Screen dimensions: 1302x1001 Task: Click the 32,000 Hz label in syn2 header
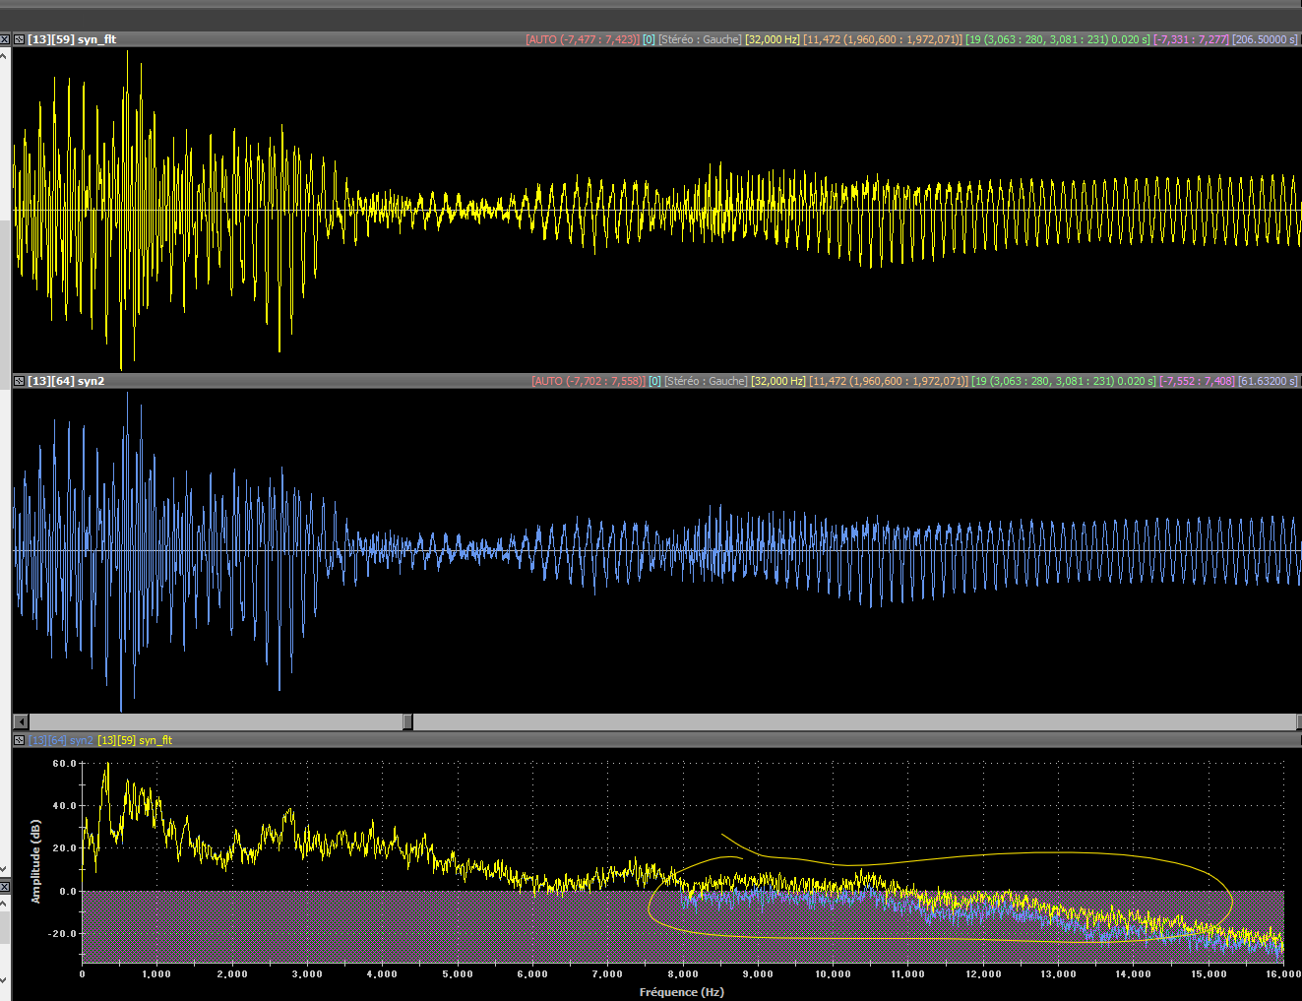point(778,381)
